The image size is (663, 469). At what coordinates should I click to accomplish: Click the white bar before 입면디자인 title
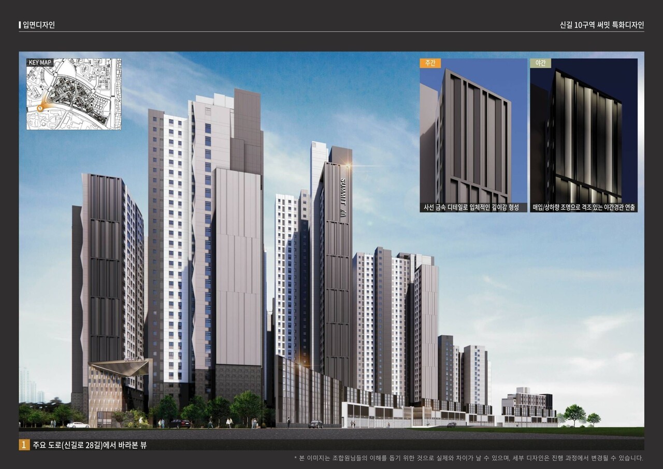[20, 25]
